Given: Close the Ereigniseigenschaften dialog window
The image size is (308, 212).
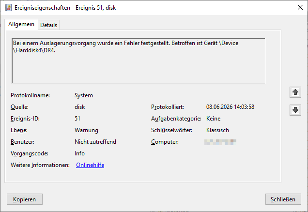Looking at the screenshot, I should pos(300,7).
